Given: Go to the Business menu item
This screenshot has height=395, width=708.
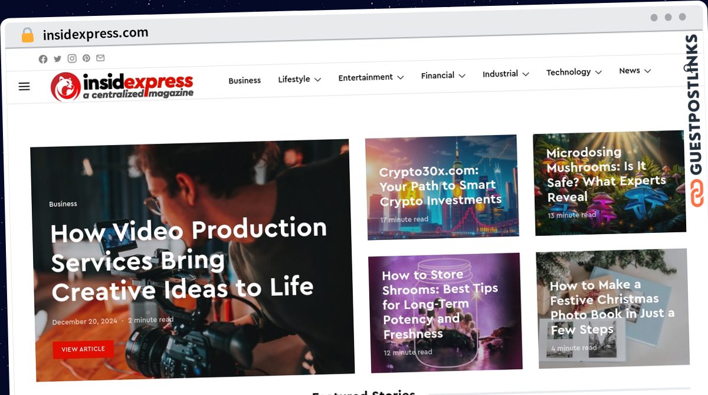Looking at the screenshot, I should point(245,80).
